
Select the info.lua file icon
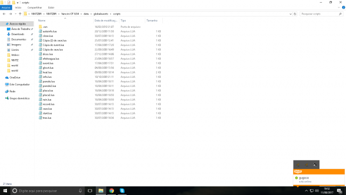pos(40,77)
